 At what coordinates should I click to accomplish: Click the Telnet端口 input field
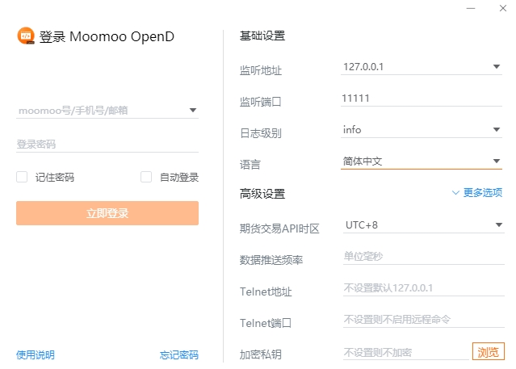420,320
